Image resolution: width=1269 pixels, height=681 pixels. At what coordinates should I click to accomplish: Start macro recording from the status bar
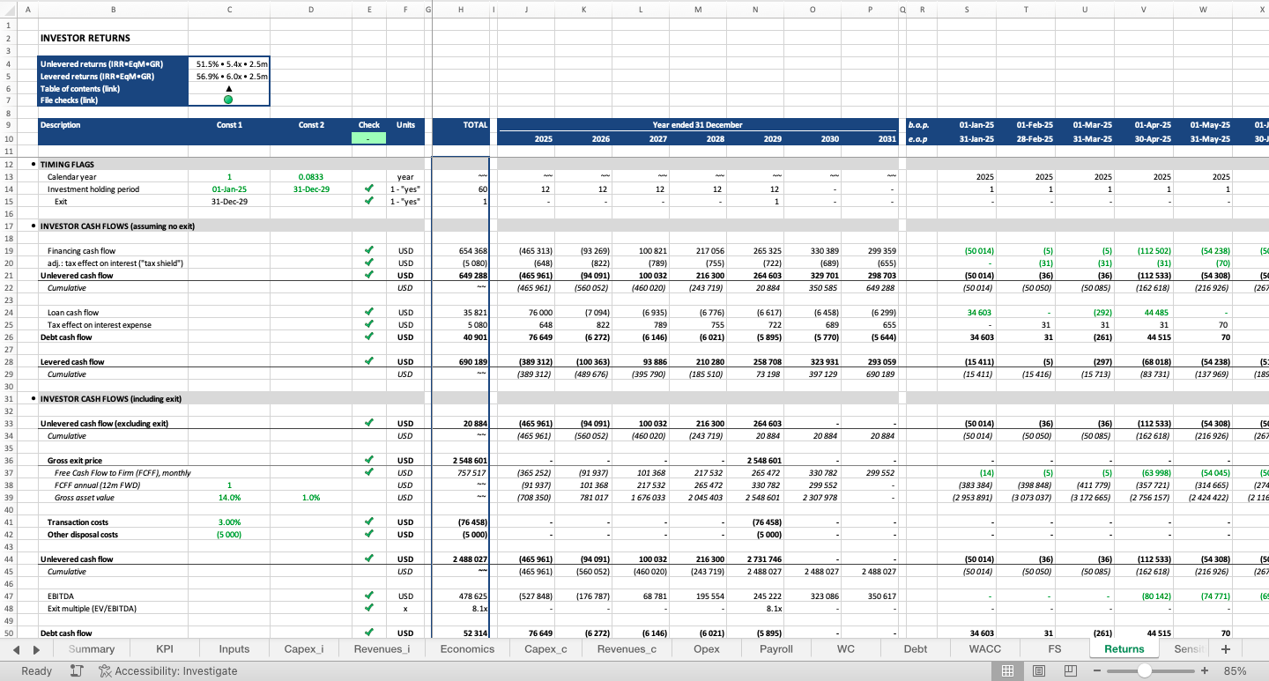pos(75,670)
